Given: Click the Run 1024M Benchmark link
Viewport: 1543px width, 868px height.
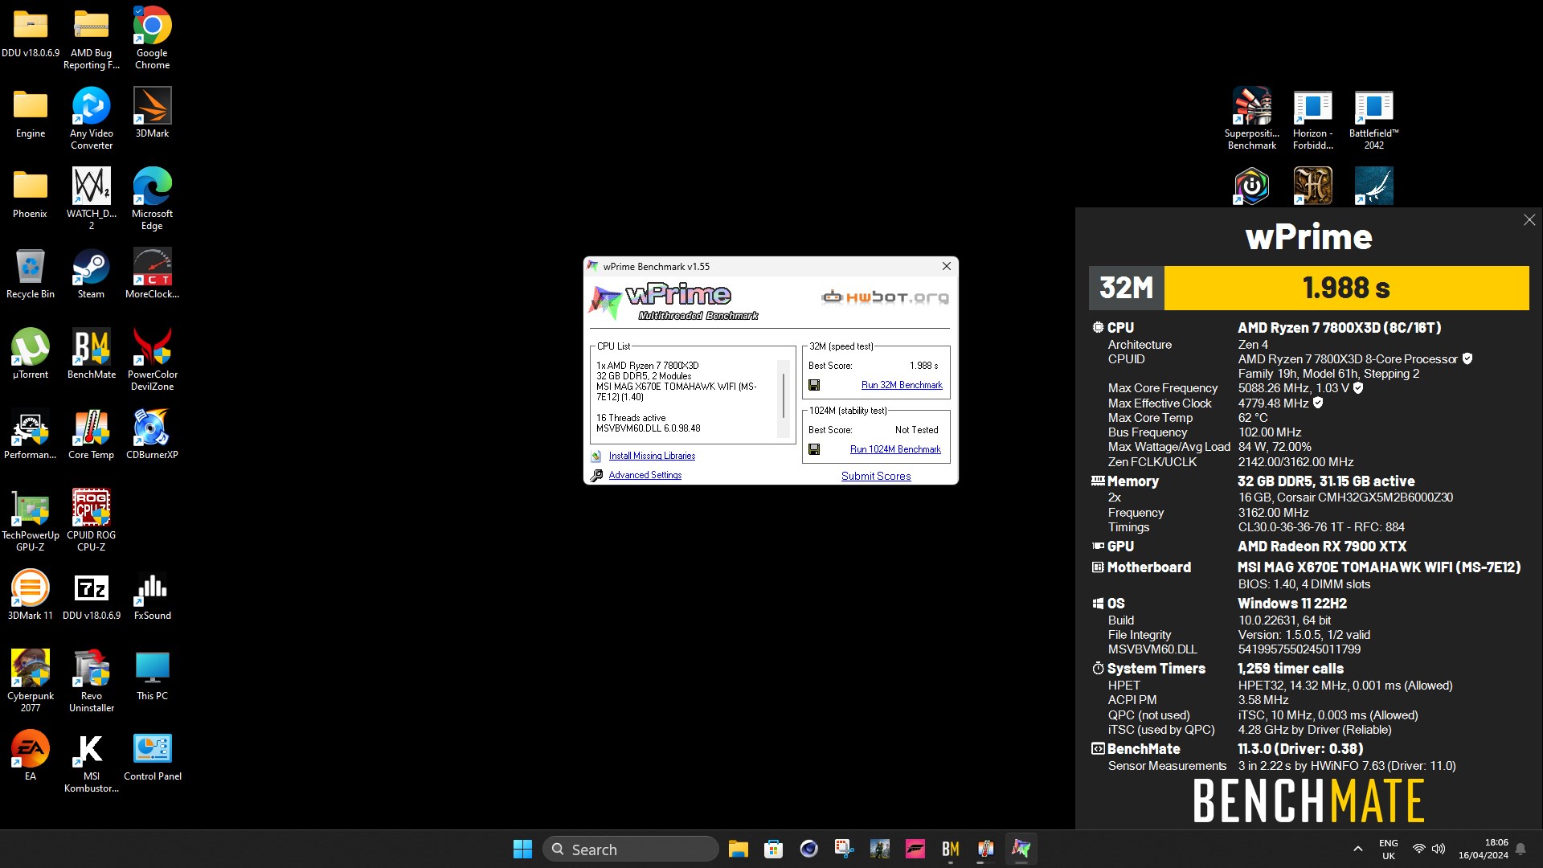Looking at the screenshot, I should coord(895,449).
